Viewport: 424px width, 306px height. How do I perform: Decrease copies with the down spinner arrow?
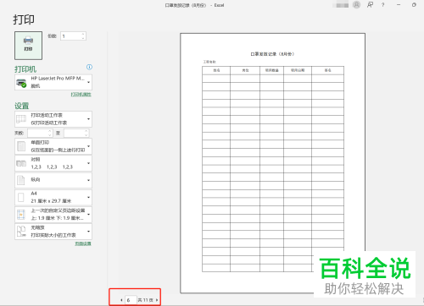point(83,38)
